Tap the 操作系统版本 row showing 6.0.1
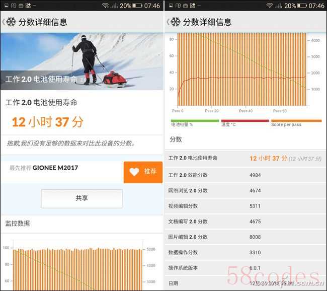This screenshot has height=291, width=327. point(246,268)
